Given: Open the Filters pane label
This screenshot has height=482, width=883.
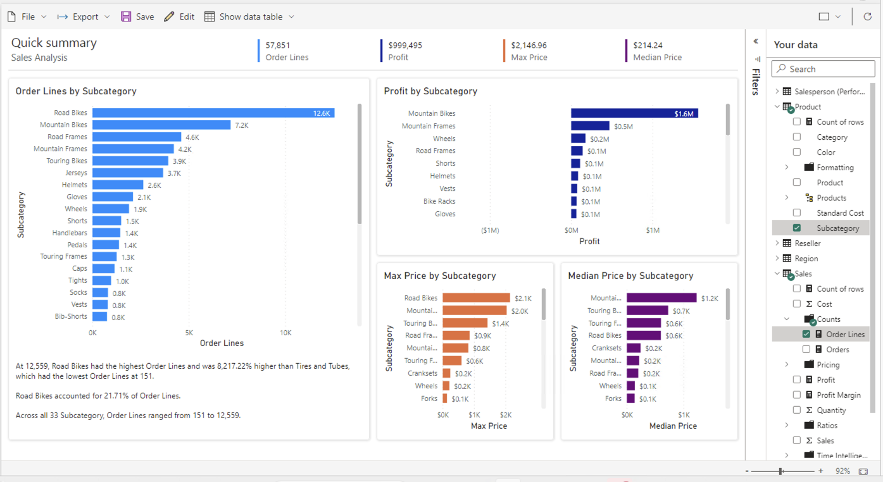Looking at the screenshot, I should pyautogui.click(x=756, y=82).
